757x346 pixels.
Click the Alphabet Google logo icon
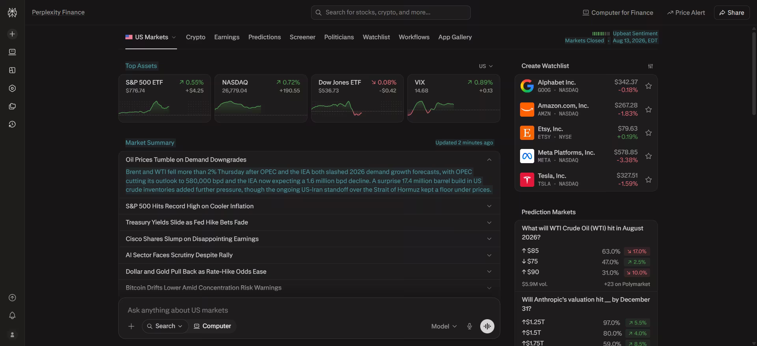[527, 86]
